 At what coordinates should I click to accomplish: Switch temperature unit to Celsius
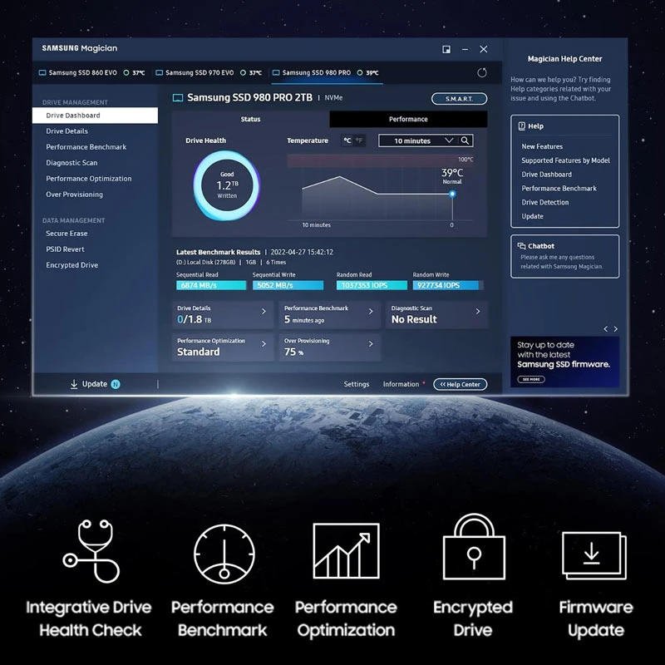[x=347, y=140]
